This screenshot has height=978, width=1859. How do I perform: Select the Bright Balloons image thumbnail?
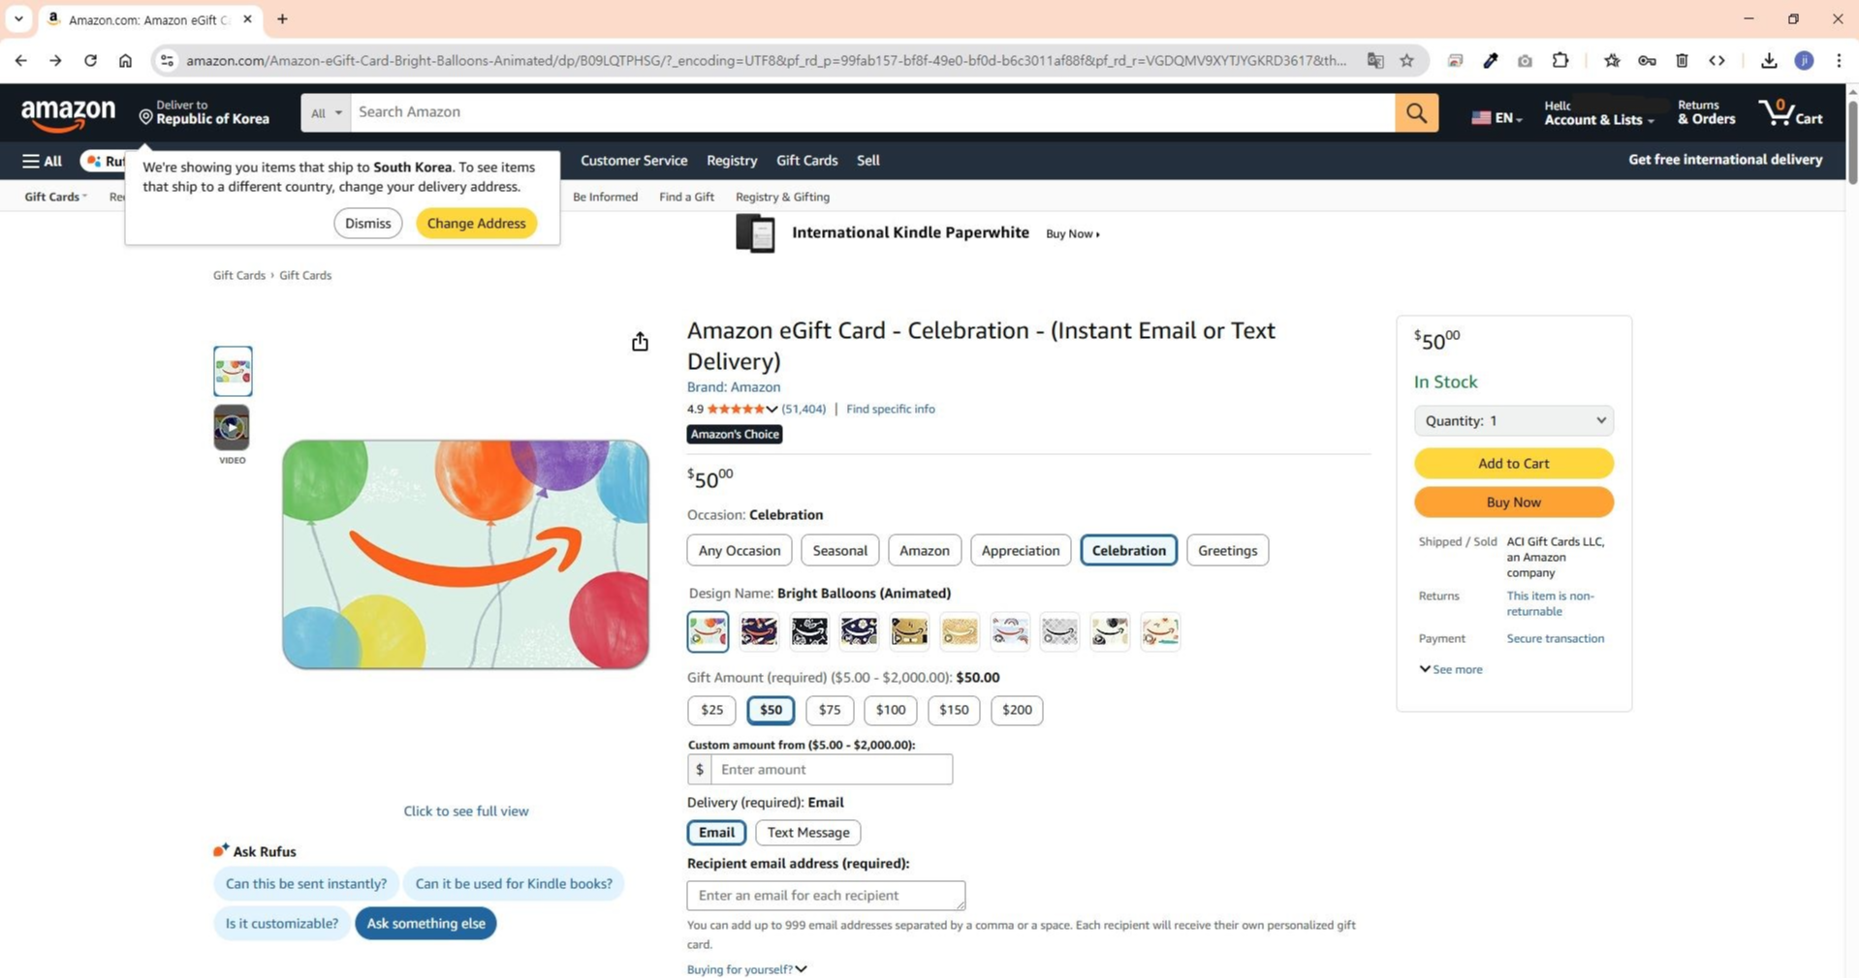tap(233, 371)
